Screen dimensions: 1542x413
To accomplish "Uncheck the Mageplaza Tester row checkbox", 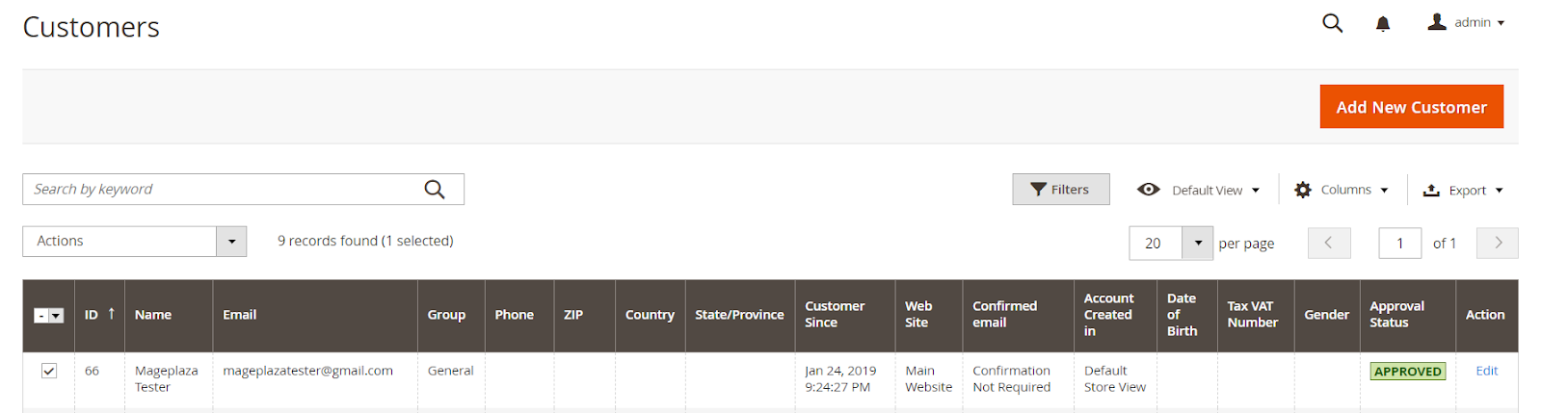I will (49, 371).
